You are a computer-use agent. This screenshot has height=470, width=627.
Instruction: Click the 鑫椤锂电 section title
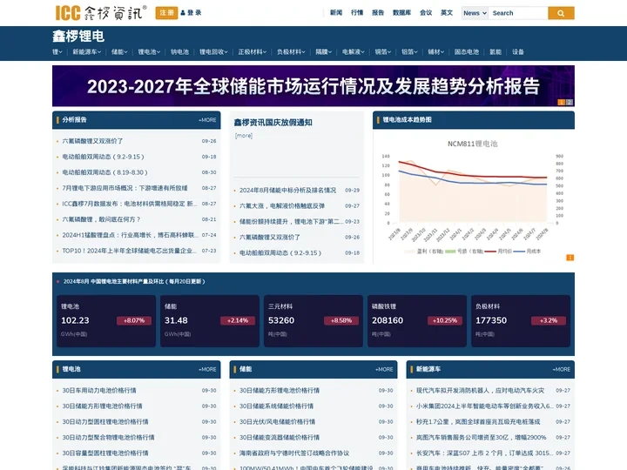(78, 37)
